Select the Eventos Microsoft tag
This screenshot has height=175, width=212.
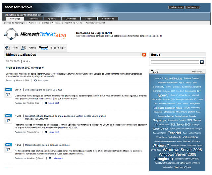(191, 87)
